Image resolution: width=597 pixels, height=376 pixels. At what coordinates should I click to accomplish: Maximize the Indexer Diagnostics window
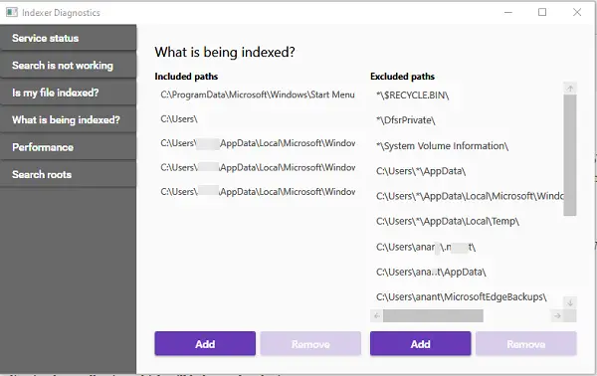pos(542,12)
